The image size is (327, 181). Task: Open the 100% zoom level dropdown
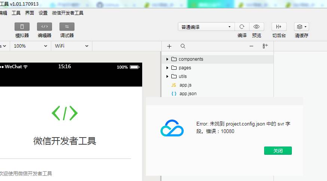tap(30, 46)
